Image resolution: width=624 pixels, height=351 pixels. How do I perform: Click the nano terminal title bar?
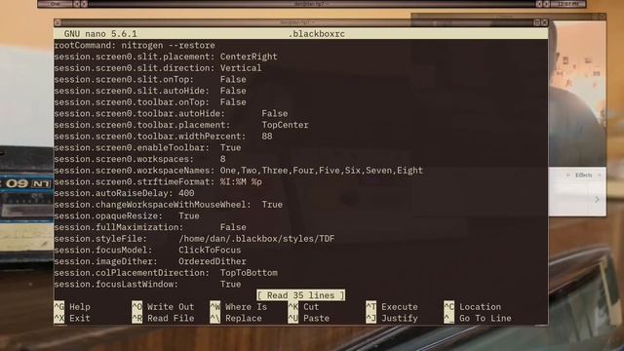click(x=298, y=22)
